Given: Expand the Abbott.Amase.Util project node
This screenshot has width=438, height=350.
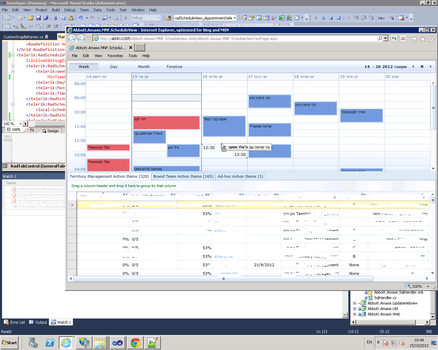Looking at the screenshot, I should 355,309.
